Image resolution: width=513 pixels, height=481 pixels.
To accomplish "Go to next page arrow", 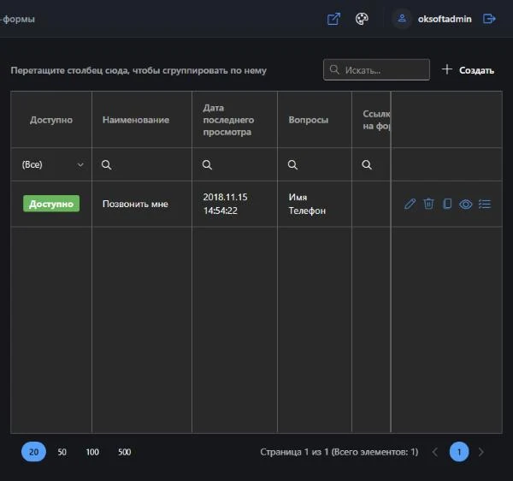I will (x=481, y=452).
